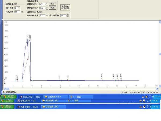This screenshot has width=161, height=121.
Task: Select the 6.718 peak label
Action: [x=68, y=77]
